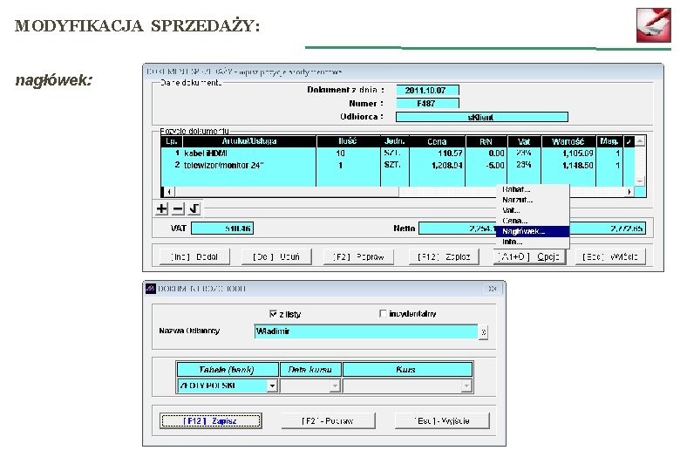Viewport: 680px width, 471px height.
Task: Click the Numer field F487
Action: tap(427, 103)
